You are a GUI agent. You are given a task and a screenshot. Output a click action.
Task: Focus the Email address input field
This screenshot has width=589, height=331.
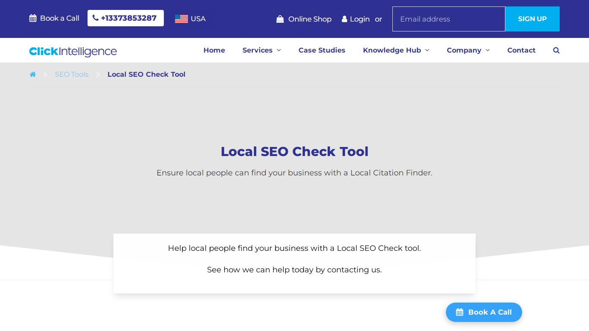449,19
